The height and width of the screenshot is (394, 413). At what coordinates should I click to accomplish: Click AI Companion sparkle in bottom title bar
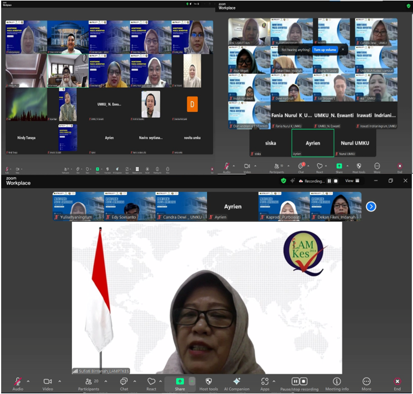click(292, 181)
